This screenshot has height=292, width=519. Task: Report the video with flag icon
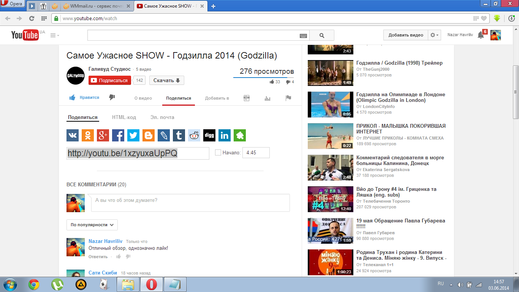coord(288,98)
